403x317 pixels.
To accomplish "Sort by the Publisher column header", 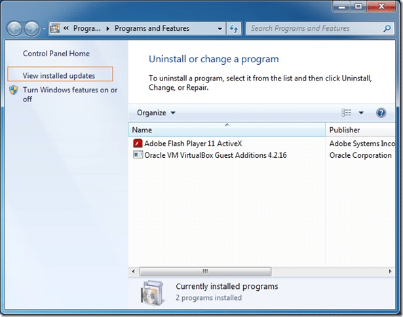I will (360, 130).
